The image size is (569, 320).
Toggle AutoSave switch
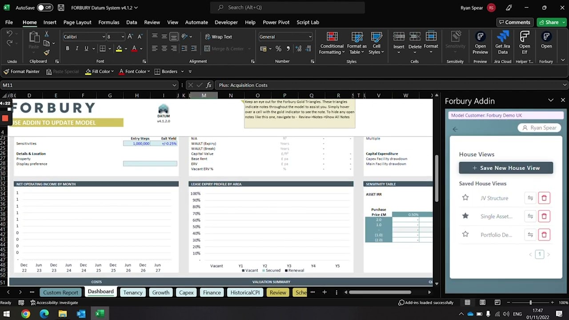pyautogui.click(x=45, y=8)
